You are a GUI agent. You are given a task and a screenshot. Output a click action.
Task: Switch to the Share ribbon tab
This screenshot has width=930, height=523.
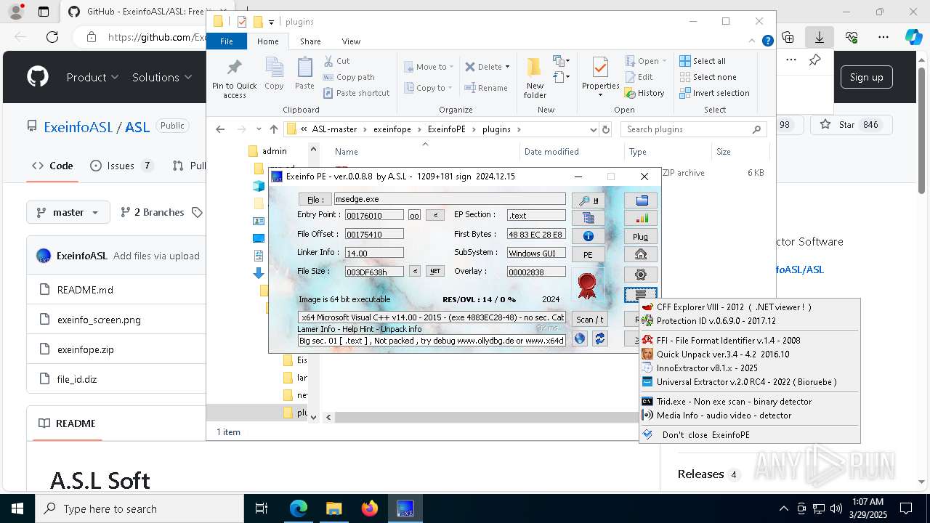click(310, 41)
